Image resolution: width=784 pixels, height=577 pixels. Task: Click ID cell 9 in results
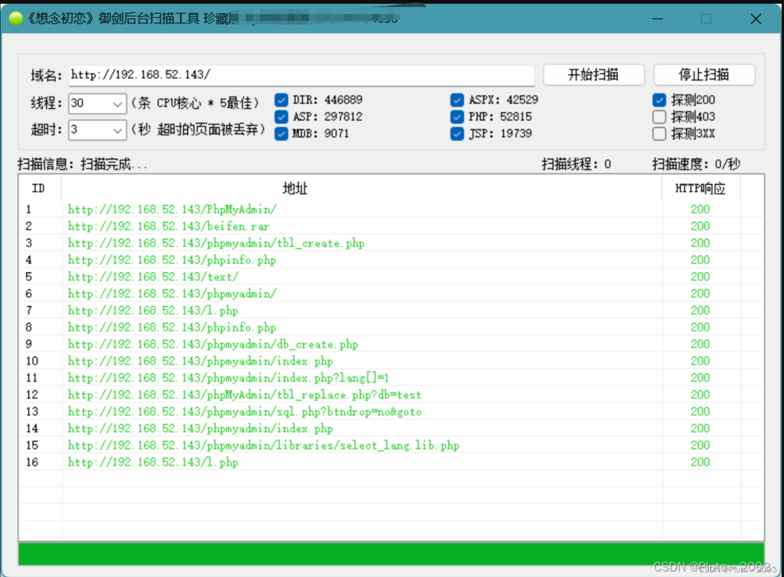click(29, 344)
